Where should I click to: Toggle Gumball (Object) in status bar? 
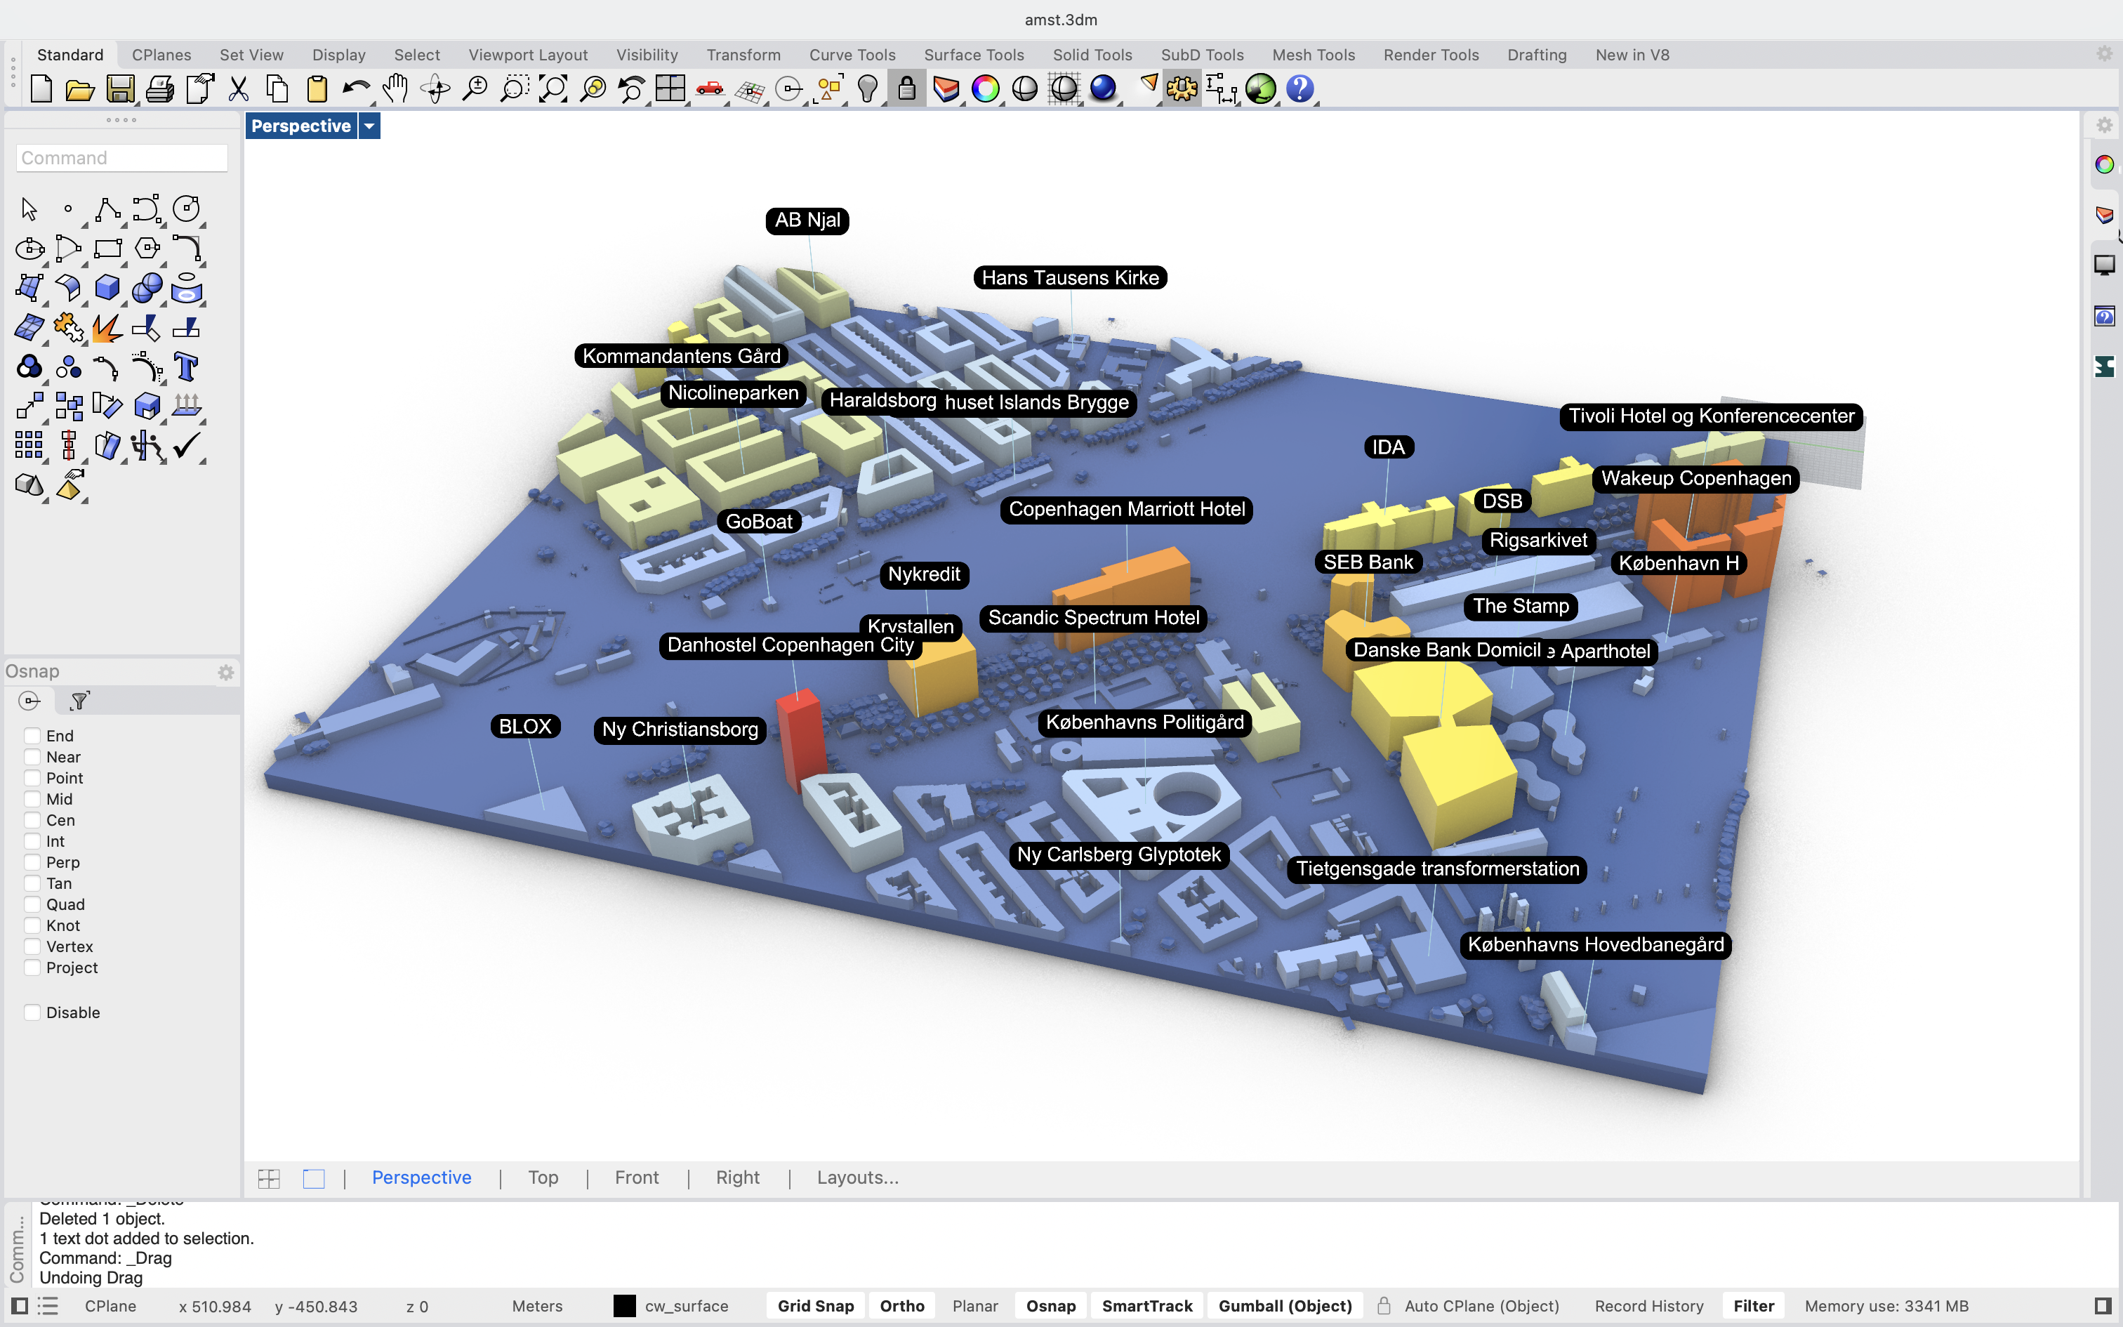[1285, 1306]
